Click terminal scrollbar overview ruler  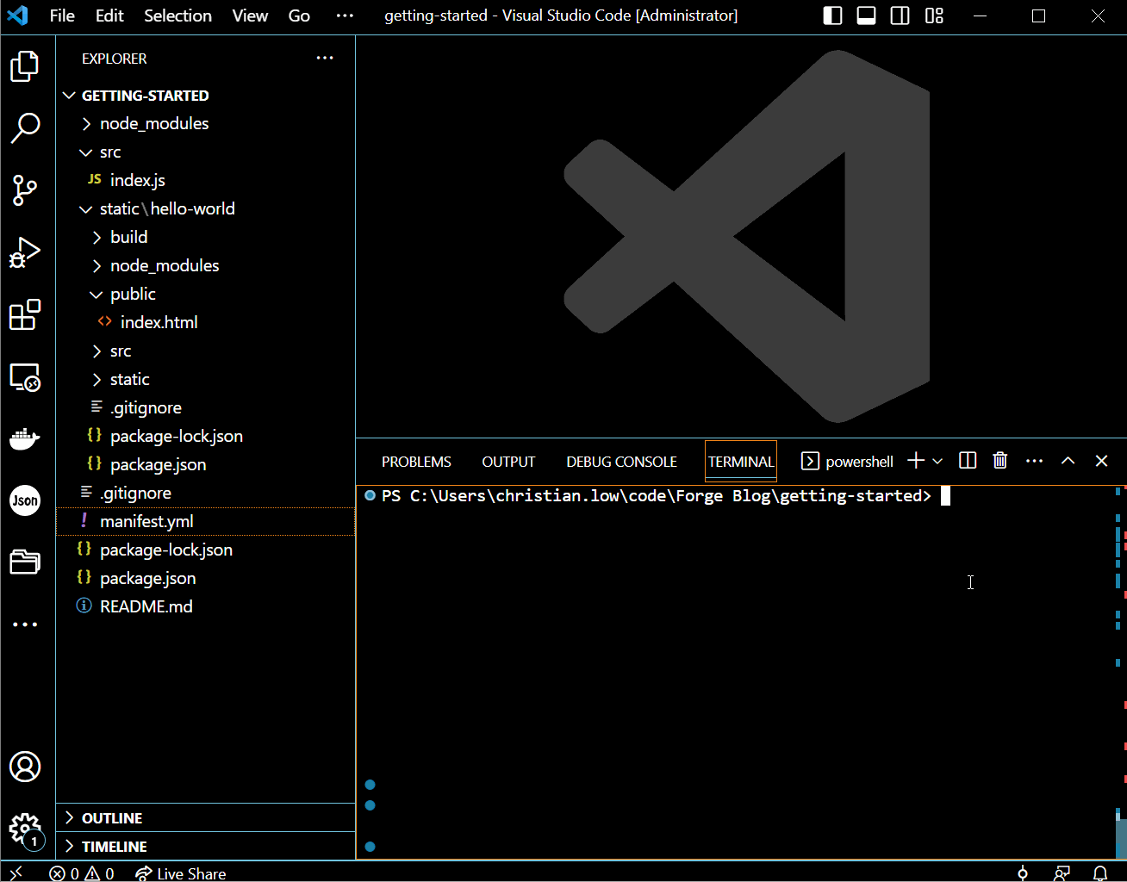[x=1120, y=672]
